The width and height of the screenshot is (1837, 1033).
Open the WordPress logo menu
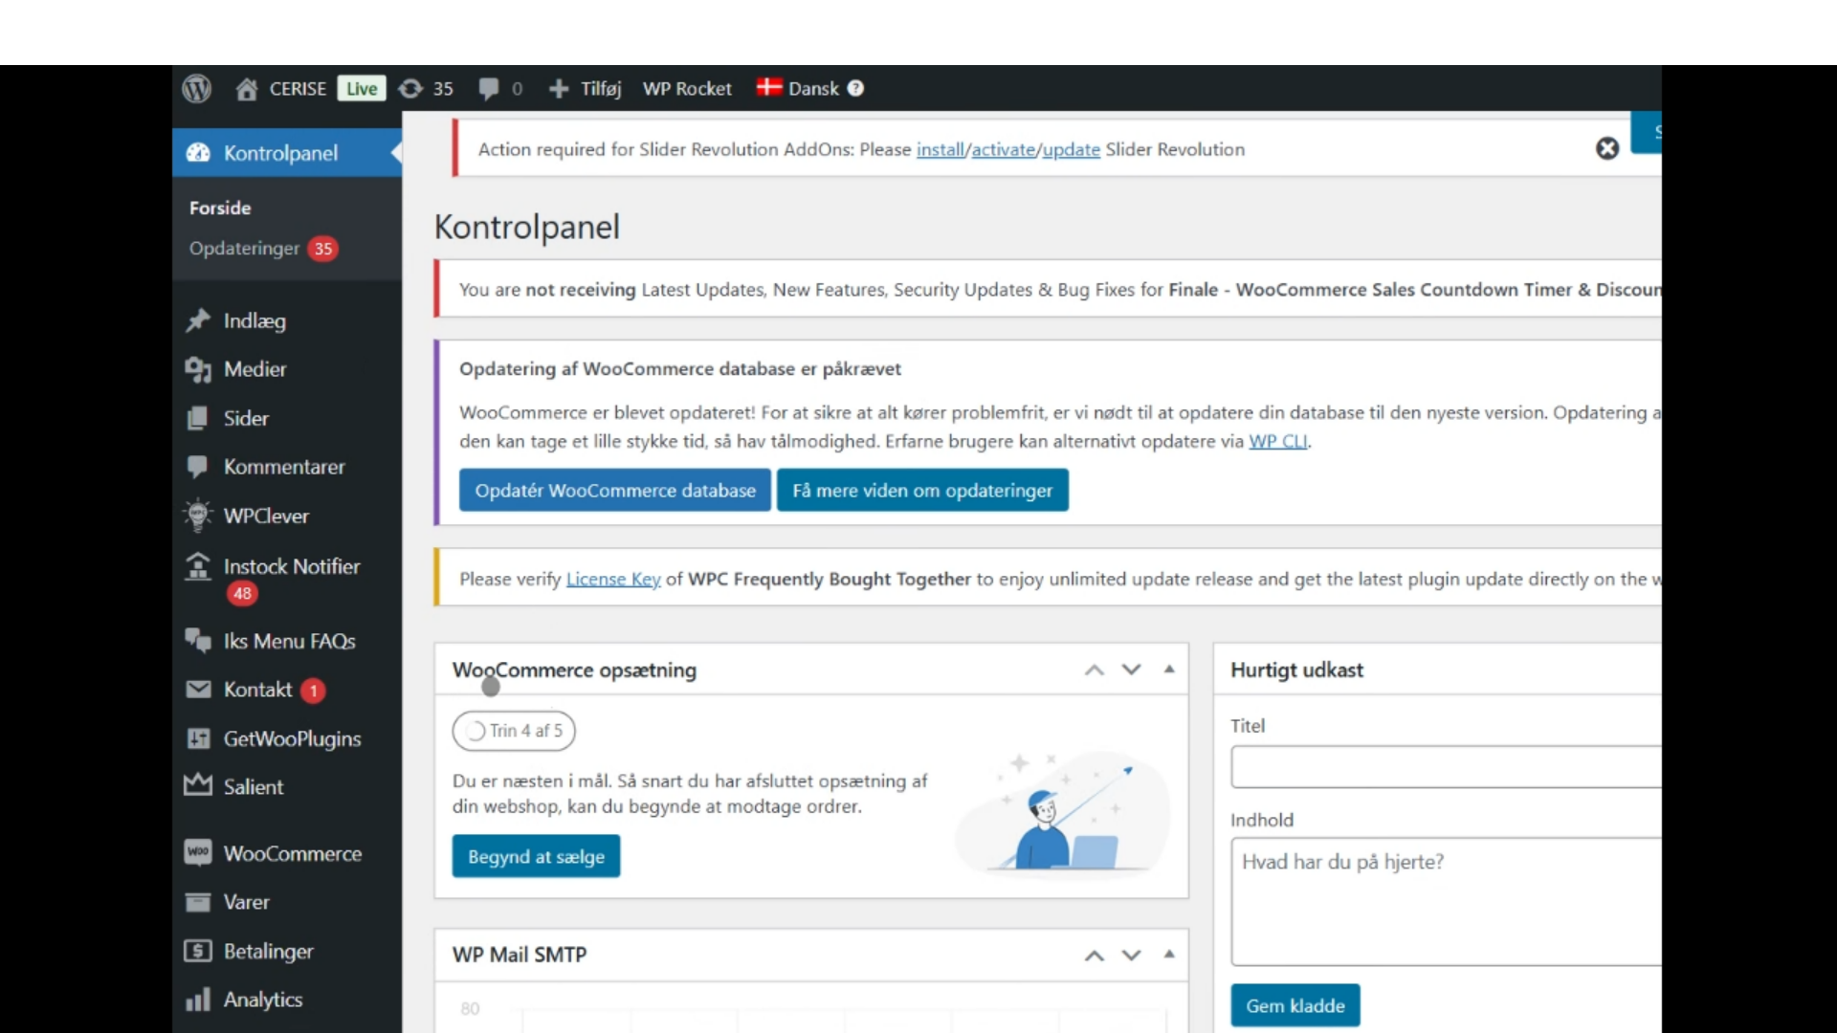click(197, 89)
